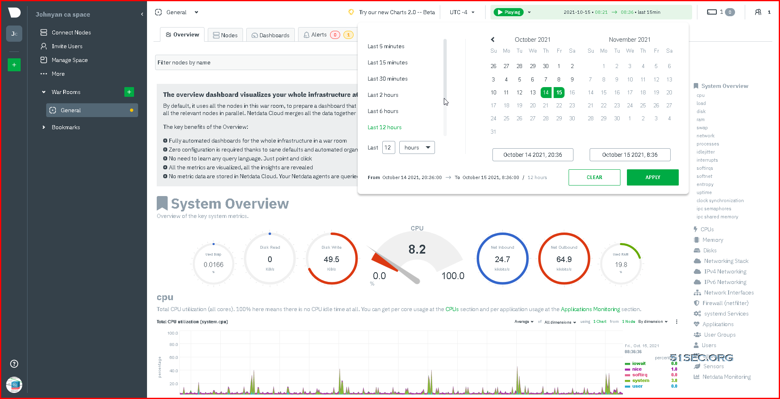Click the Filter nodes by name field
Image resolution: width=780 pixels, height=399 pixels.
click(257, 62)
